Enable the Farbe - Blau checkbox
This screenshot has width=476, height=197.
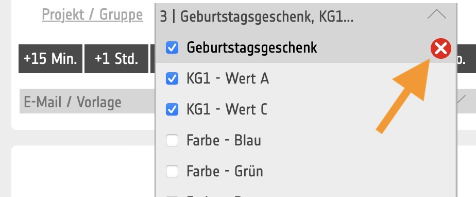[172, 140]
